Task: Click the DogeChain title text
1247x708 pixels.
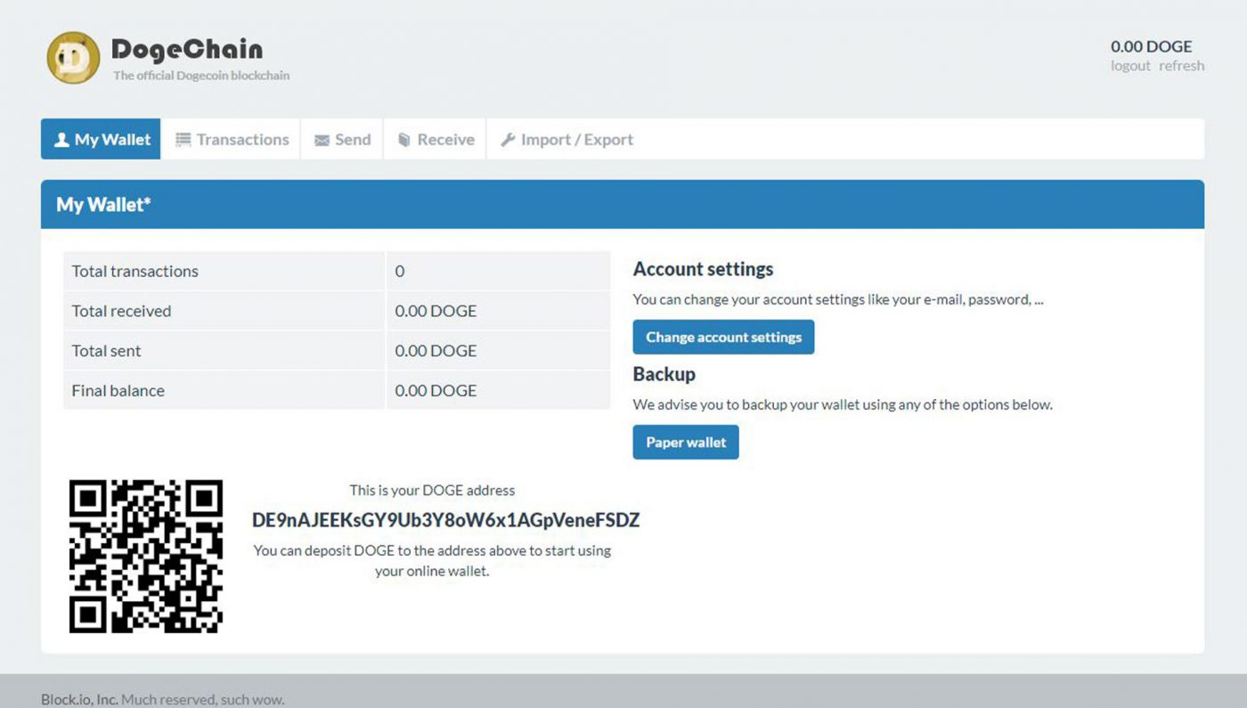Action: (185, 51)
